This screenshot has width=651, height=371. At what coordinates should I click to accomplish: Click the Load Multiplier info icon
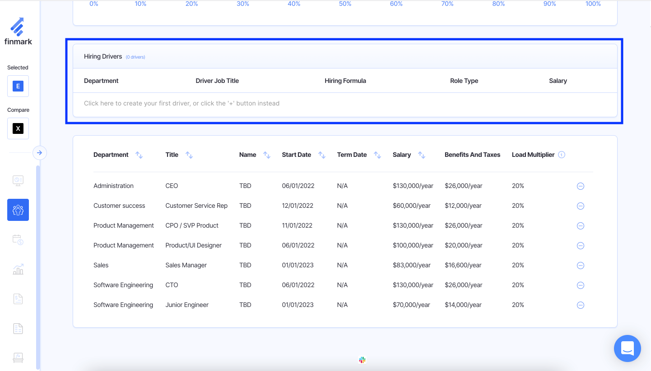562,155
